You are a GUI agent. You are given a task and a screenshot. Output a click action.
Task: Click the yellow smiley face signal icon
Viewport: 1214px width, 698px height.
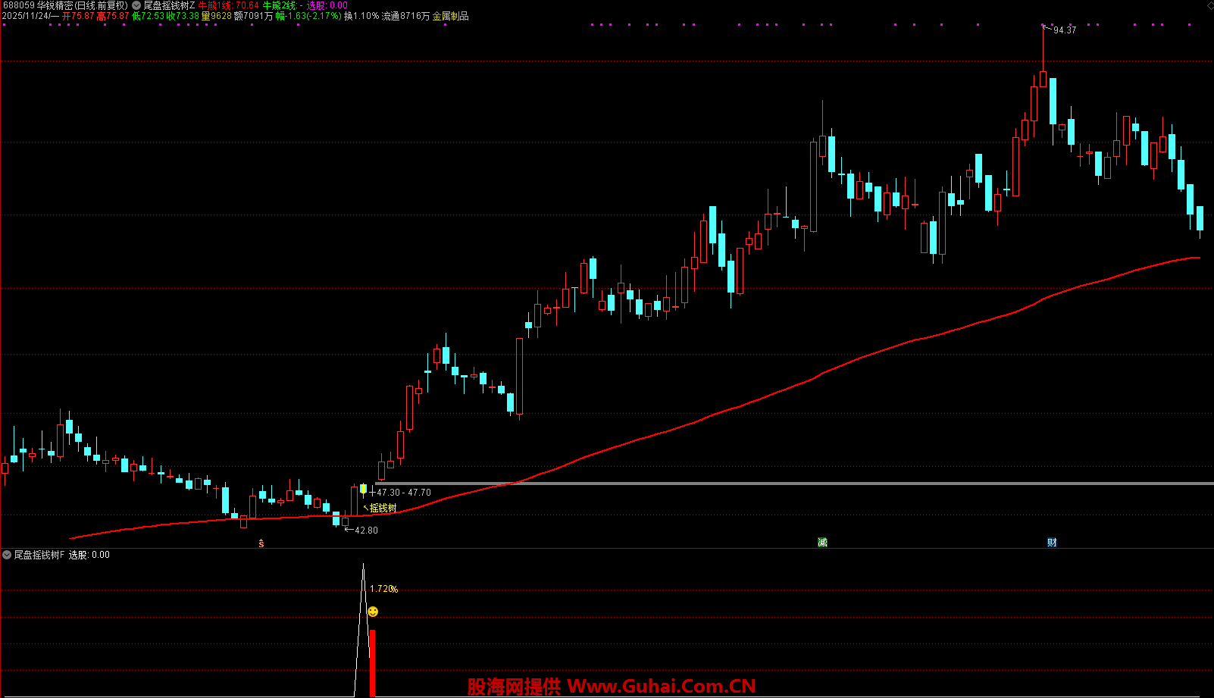point(373,612)
